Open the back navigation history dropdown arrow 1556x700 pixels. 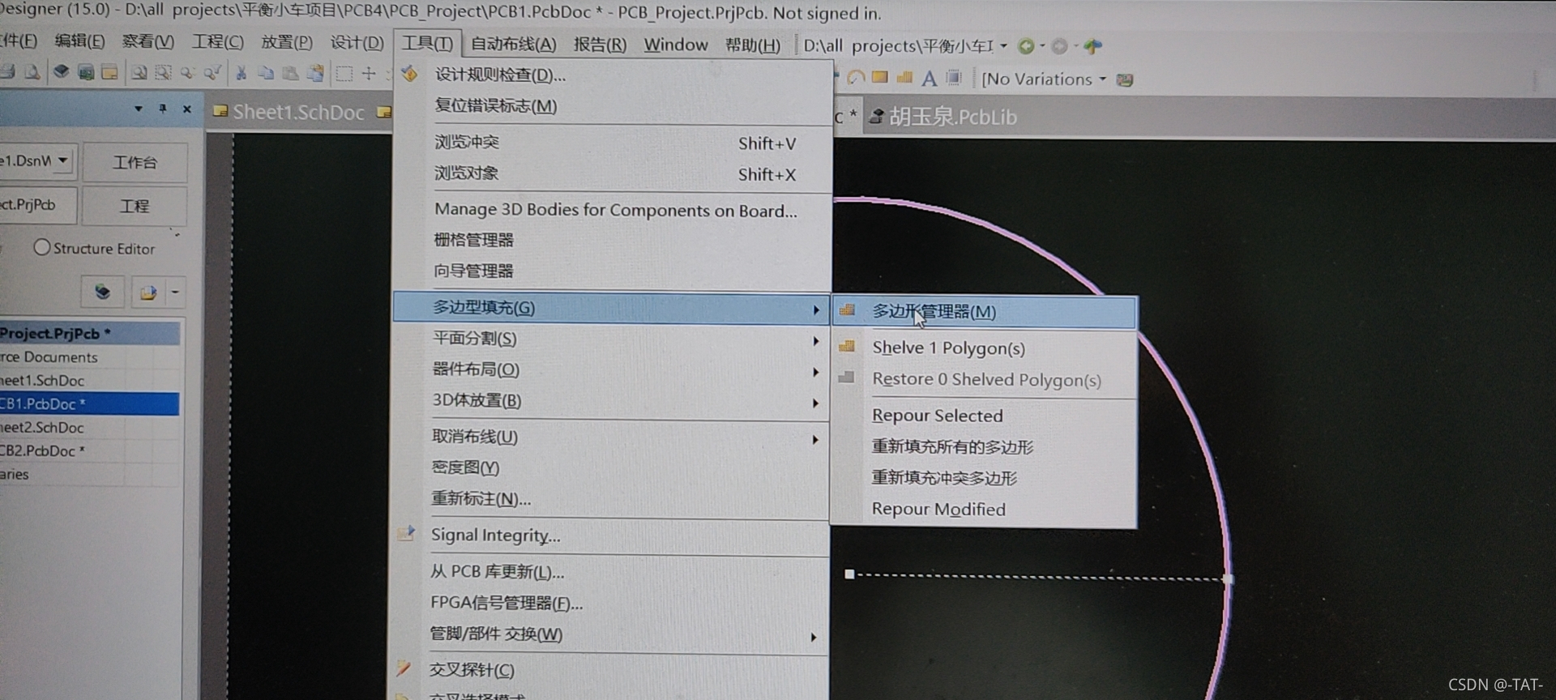pyautogui.click(x=1042, y=46)
